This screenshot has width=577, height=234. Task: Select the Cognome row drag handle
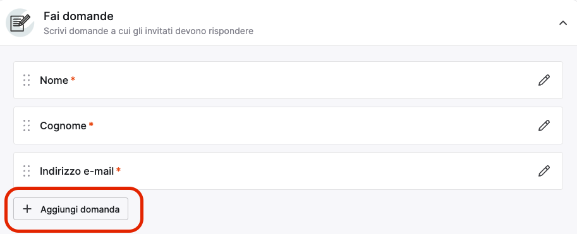point(27,126)
